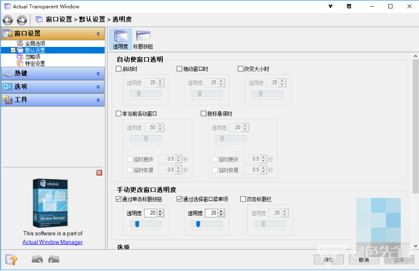Expand the 热键 sidebar section
This screenshot has width=419, height=271.
[x=52, y=74]
